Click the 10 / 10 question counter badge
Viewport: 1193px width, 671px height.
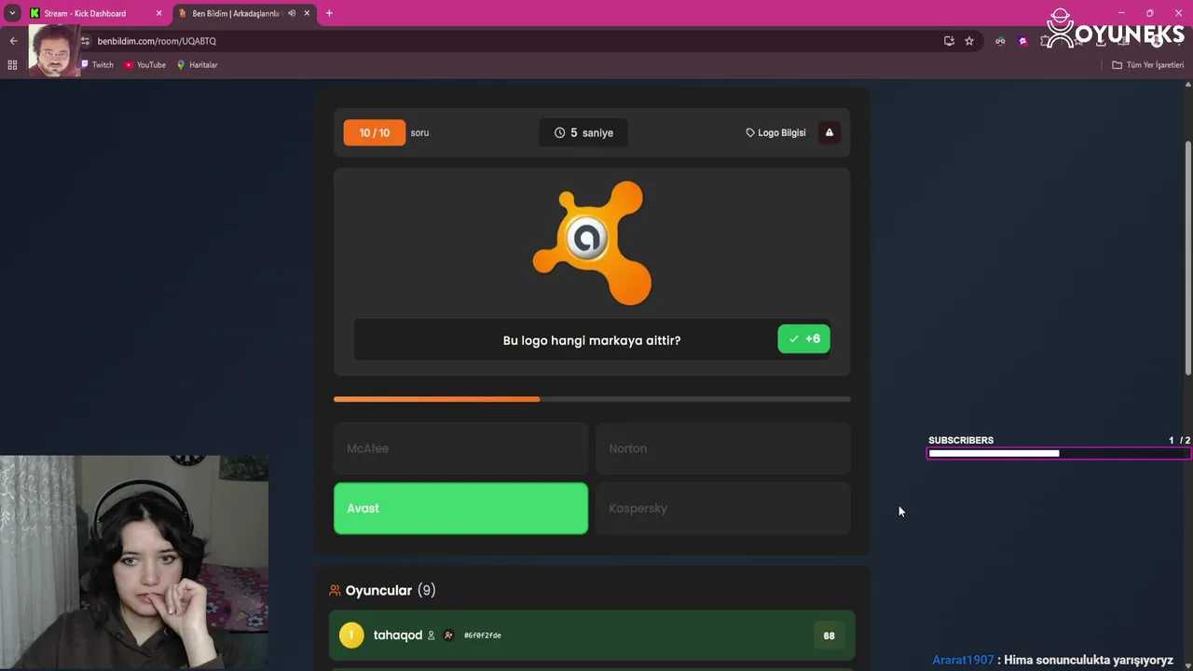pos(375,132)
